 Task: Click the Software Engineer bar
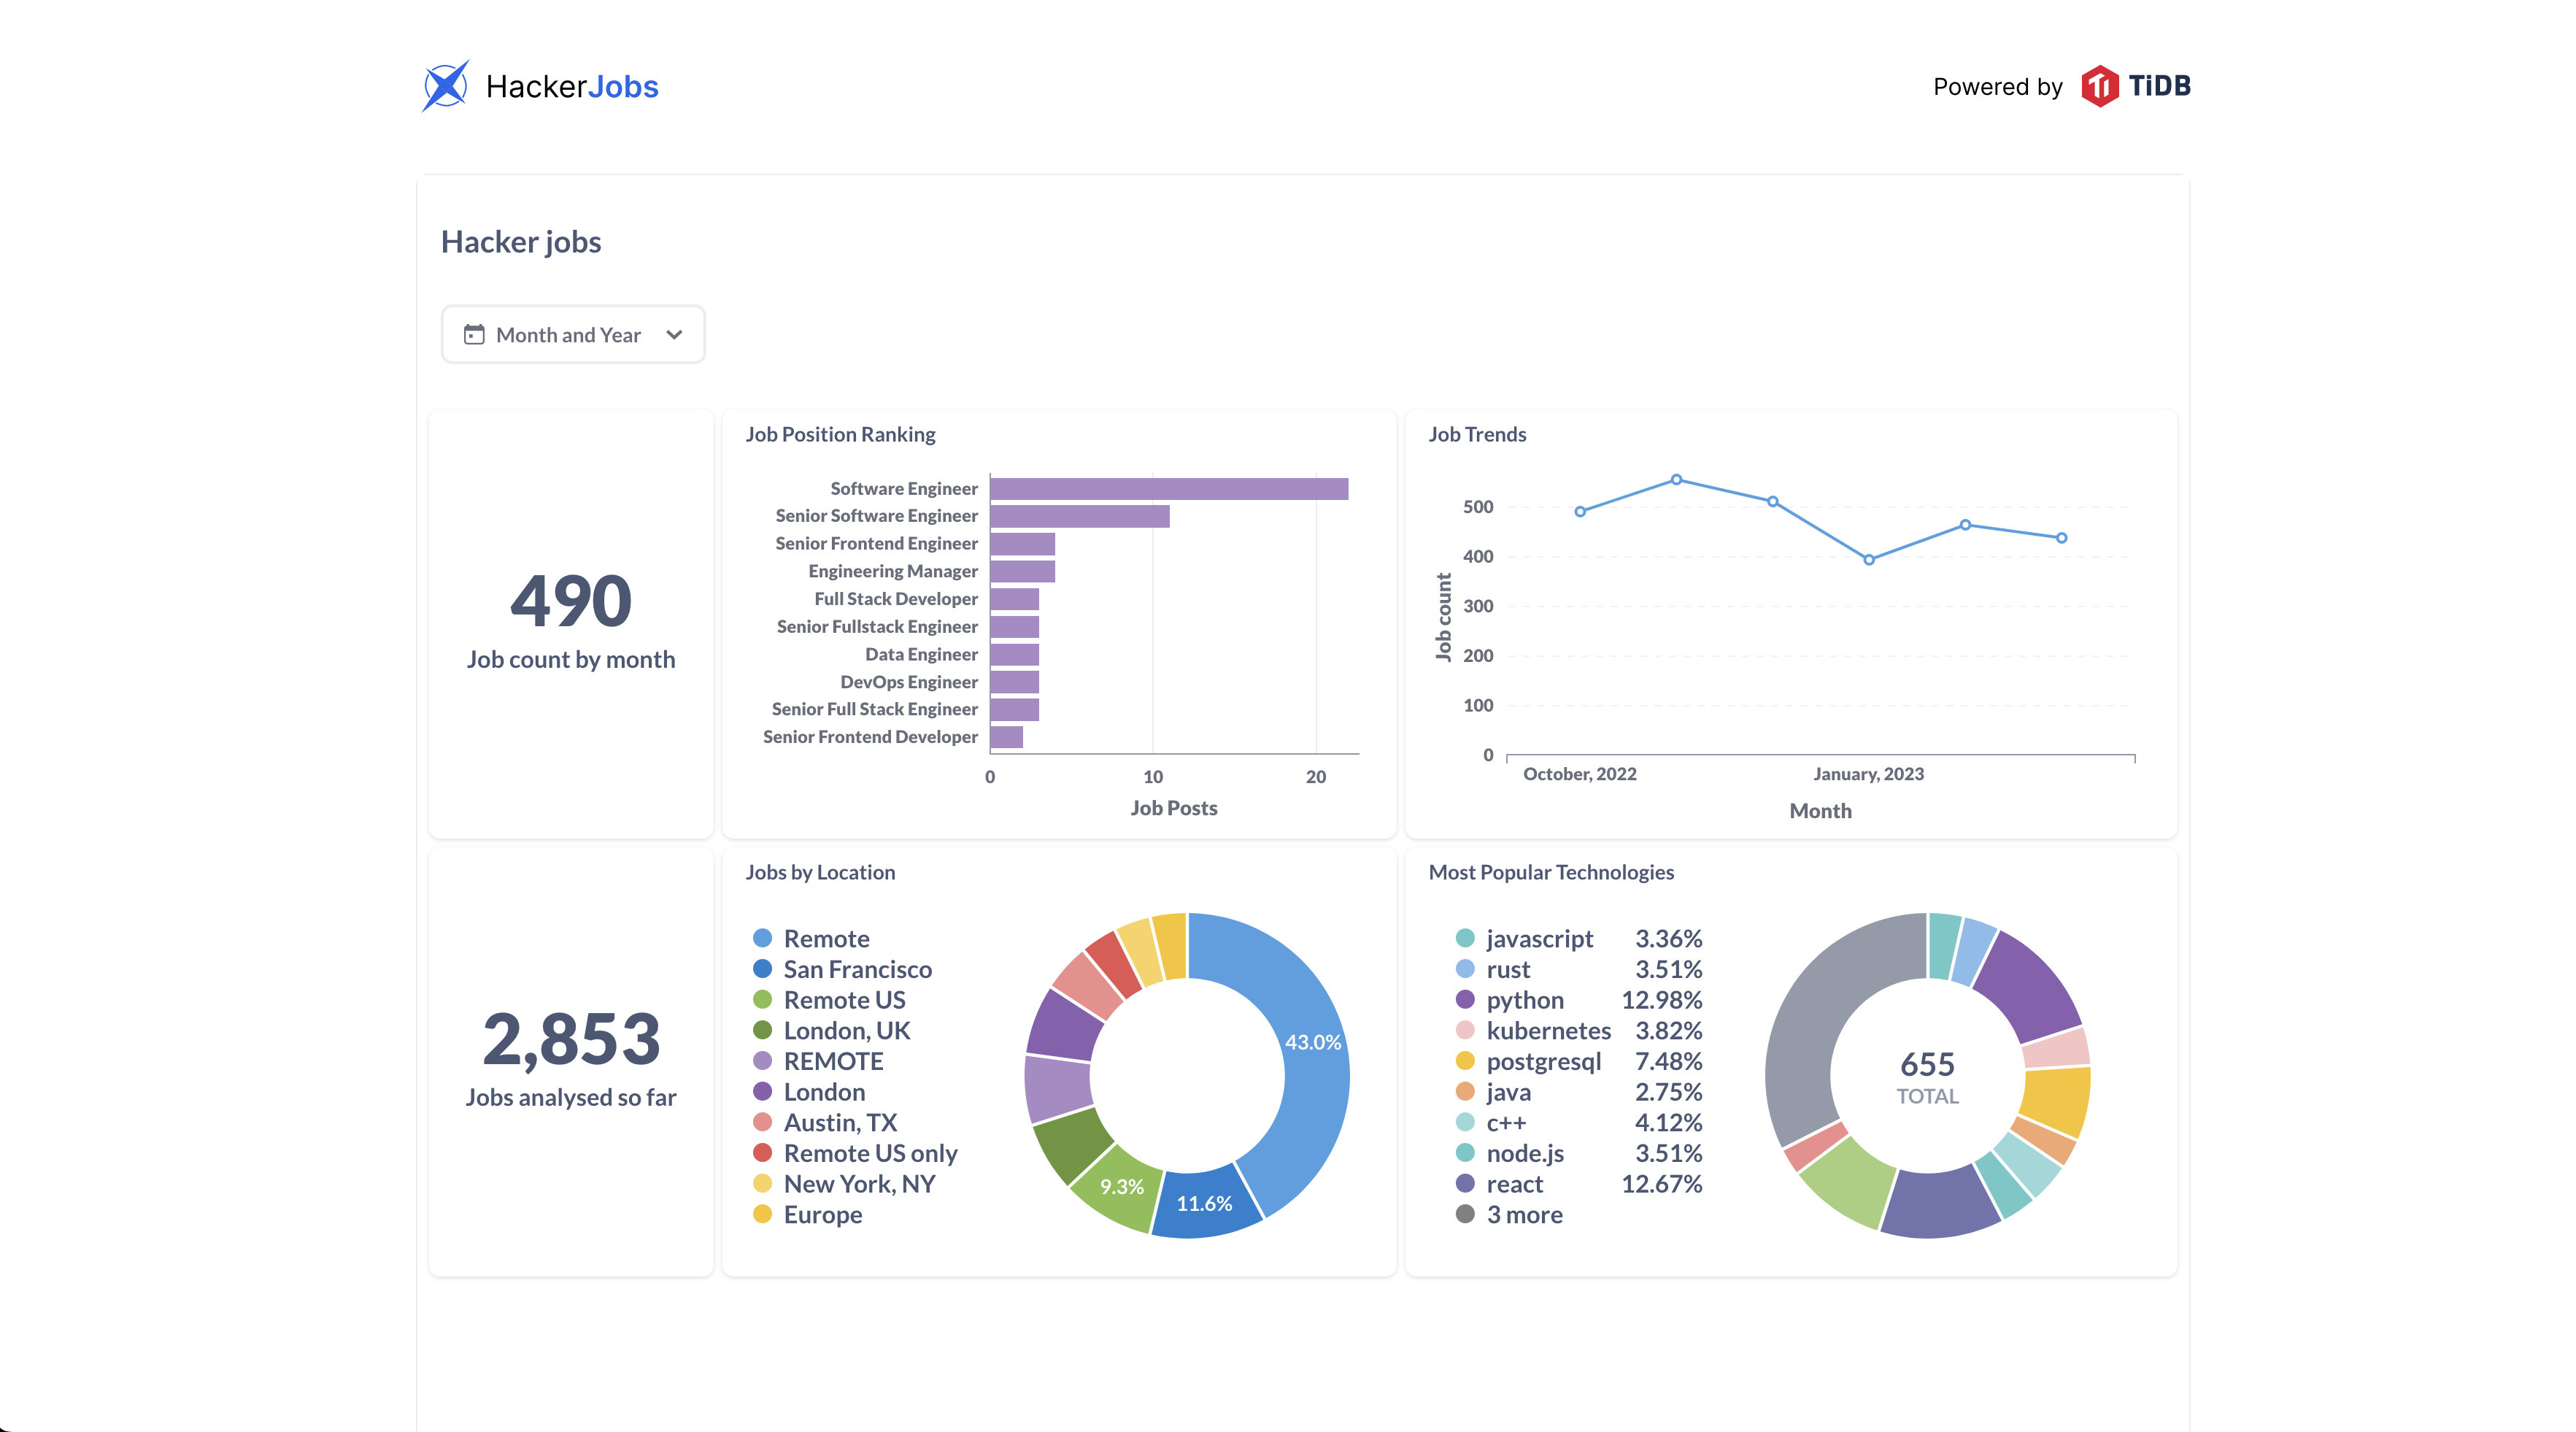pyautogui.click(x=1168, y=488)
